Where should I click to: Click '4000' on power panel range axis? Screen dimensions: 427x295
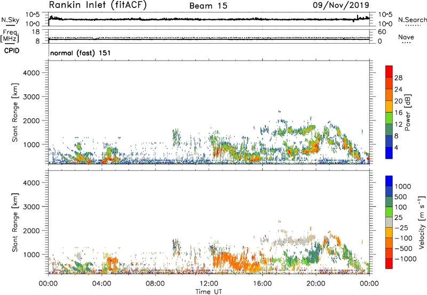pos(31,73)
